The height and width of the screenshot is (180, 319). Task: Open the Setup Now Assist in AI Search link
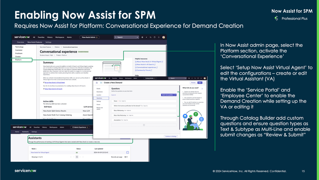(x=53, y=89)
